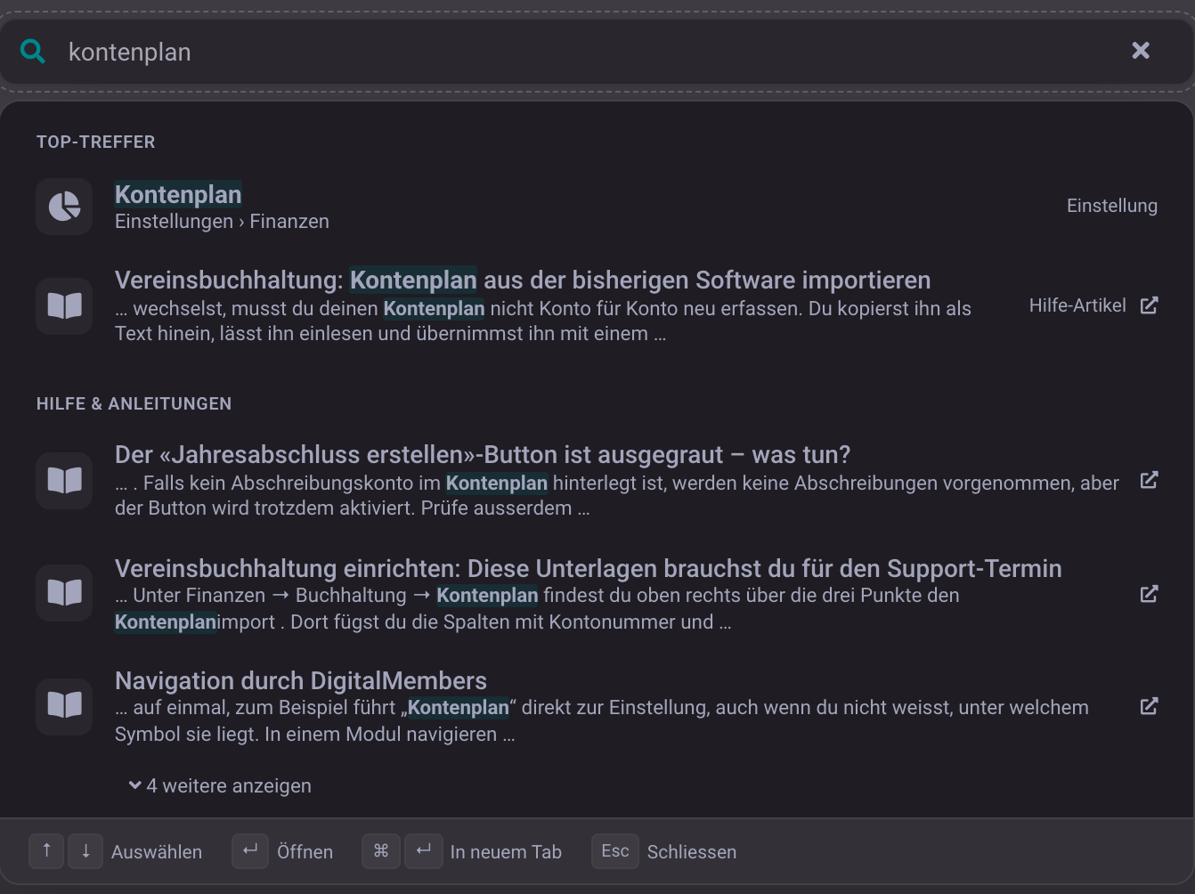Click external link icon next to Hilfe-Artikel
1195x894 pixels.
point(1150,305)
